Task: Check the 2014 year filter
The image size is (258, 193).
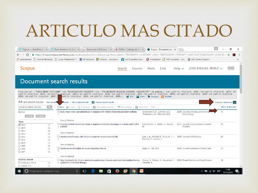Action: pos(19,131)
